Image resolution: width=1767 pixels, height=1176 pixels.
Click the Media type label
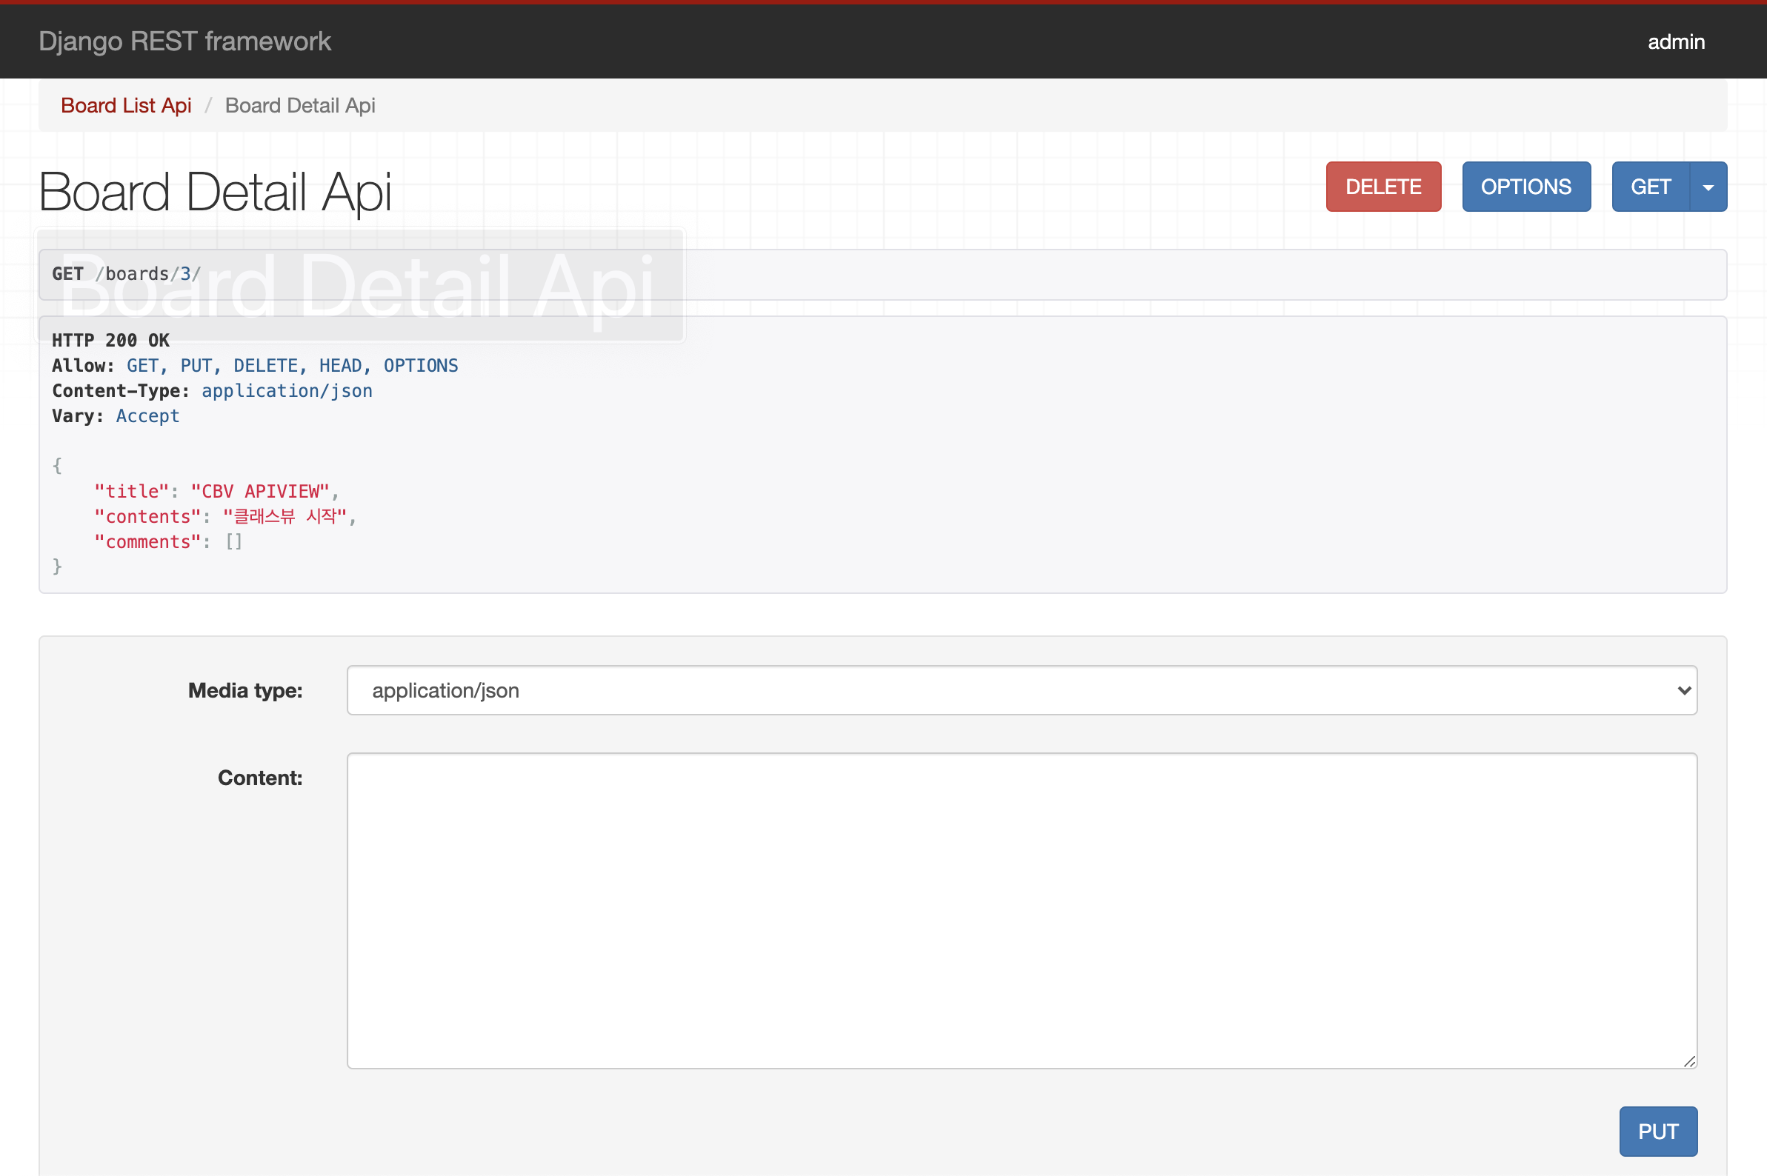[x=244, y=690]
